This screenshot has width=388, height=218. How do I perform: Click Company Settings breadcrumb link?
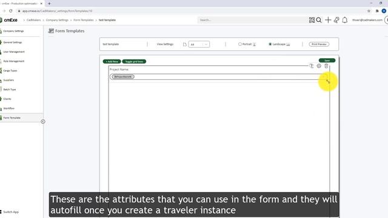point(57,20)
